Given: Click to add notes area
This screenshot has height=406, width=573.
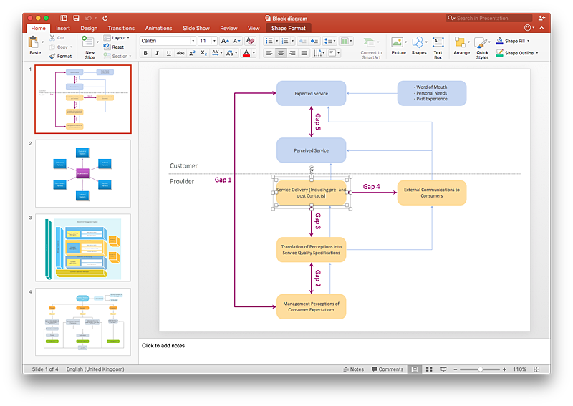Looking at the screenshot, I should click(x=345, y=351).
